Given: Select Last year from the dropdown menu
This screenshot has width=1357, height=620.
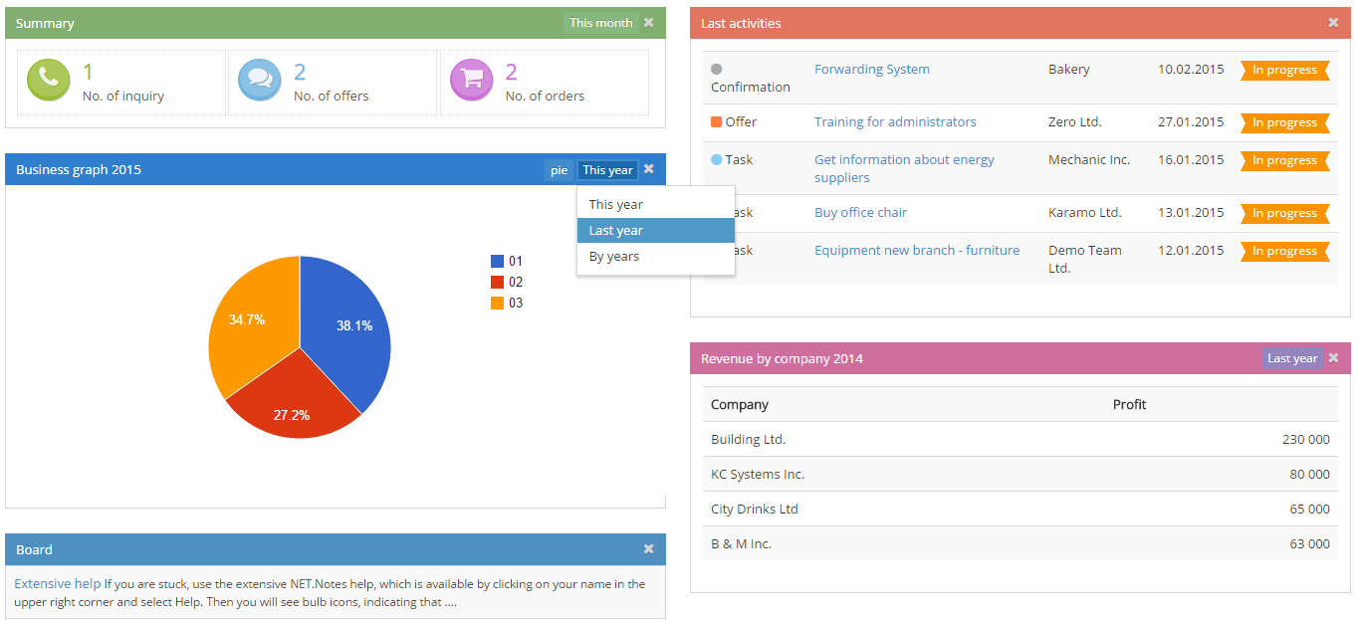Looking at the screenshot, I should click(616, 231).
